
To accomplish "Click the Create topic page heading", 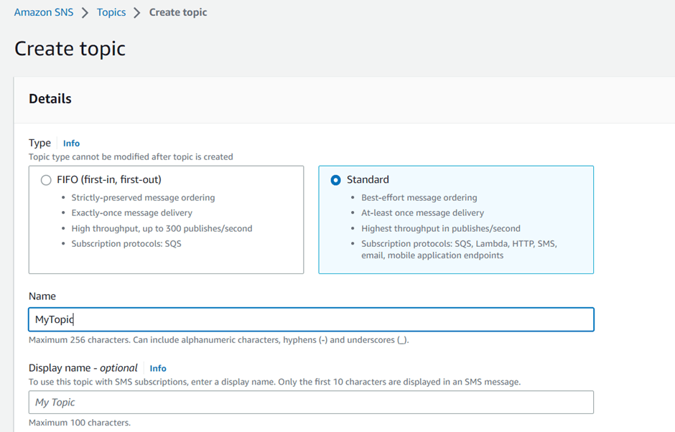I will (x=70, y=49).
